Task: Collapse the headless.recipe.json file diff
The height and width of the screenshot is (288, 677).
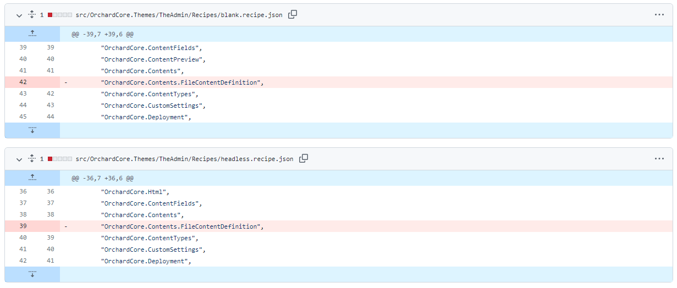Action: (19, 159)
